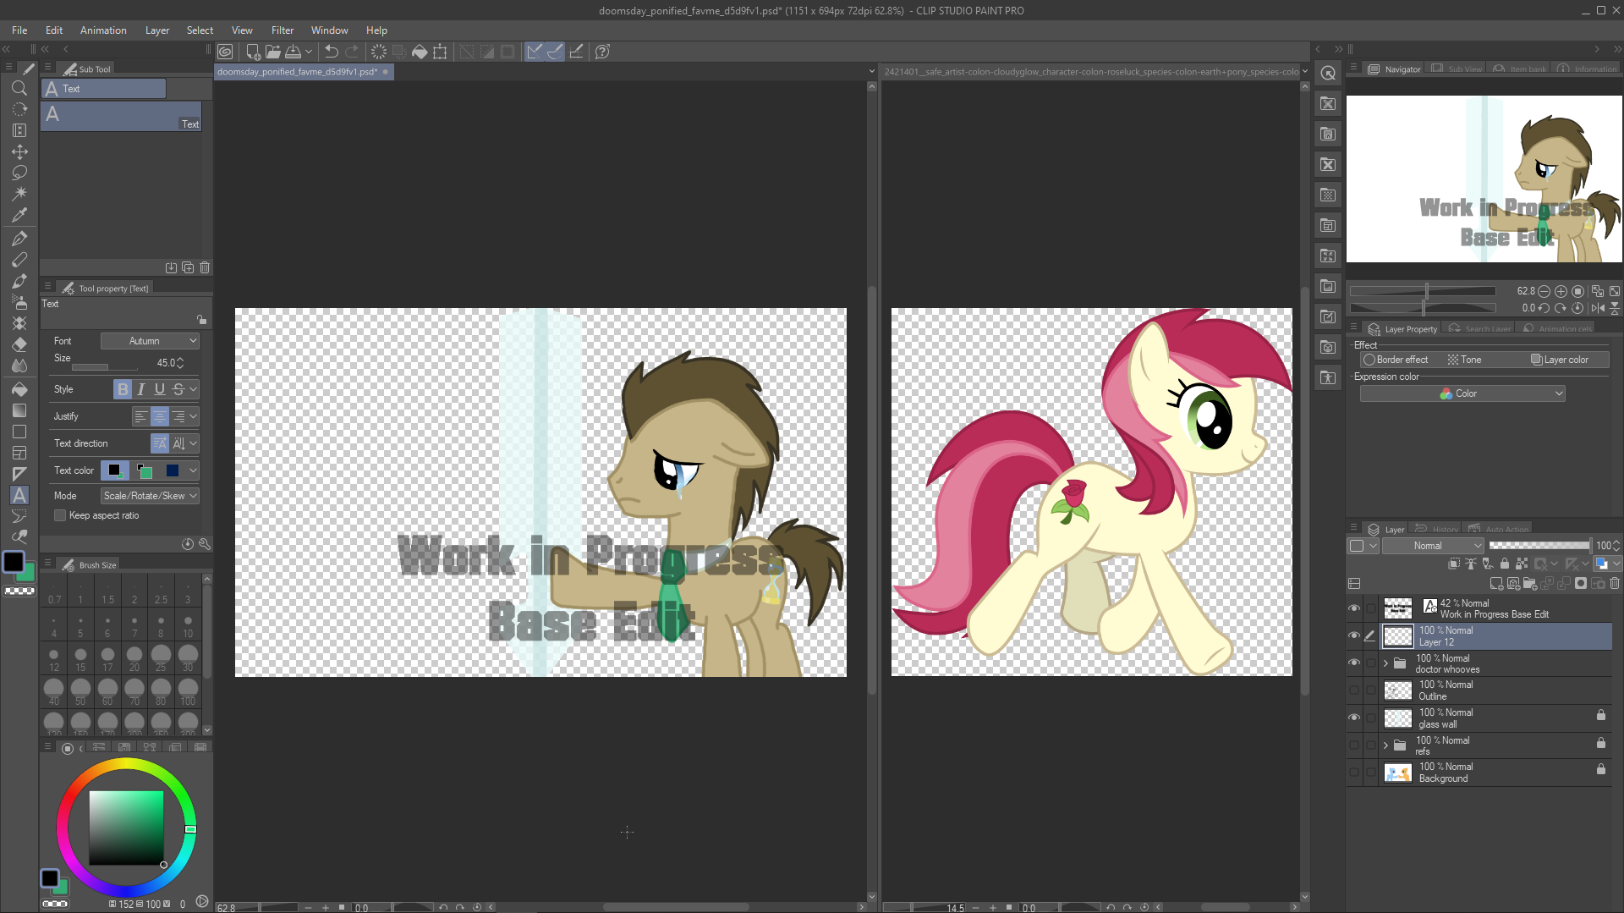This screenshot has width=1624, height=913.
Task: Click the Open file folder icon
Action: (272, 52)
